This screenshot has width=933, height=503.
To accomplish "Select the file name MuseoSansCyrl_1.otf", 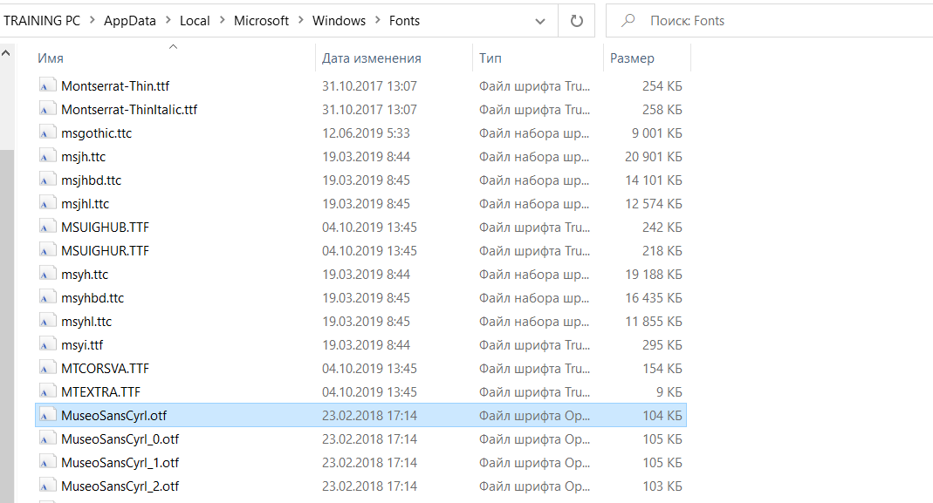I will coord(120,463).
